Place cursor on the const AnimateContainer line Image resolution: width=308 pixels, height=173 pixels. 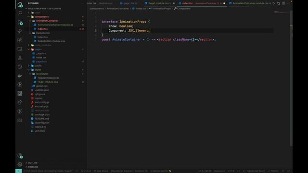[x=159, y=39]
